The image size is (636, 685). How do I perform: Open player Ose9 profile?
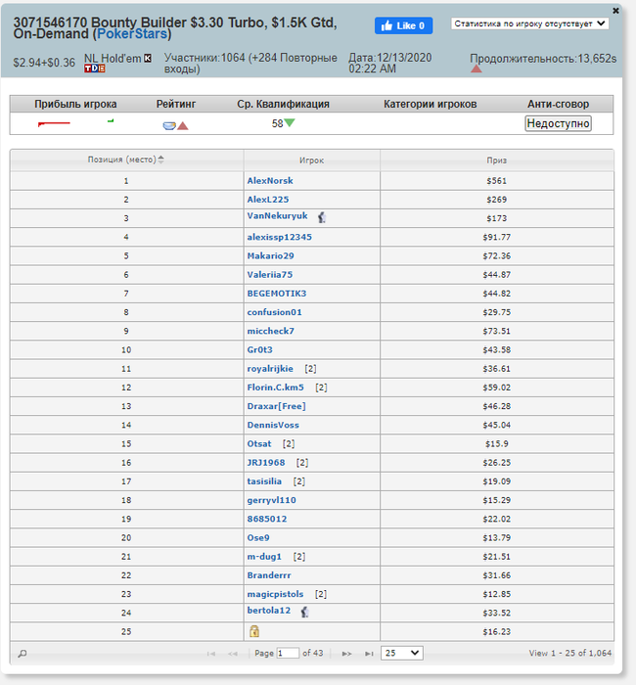(258, 538)
